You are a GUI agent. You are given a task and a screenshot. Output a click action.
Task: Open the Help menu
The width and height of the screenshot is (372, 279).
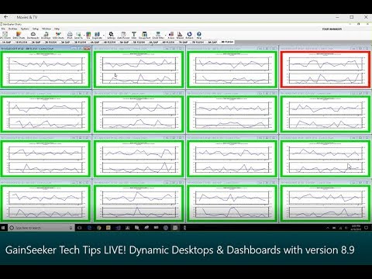coord(57,29)
